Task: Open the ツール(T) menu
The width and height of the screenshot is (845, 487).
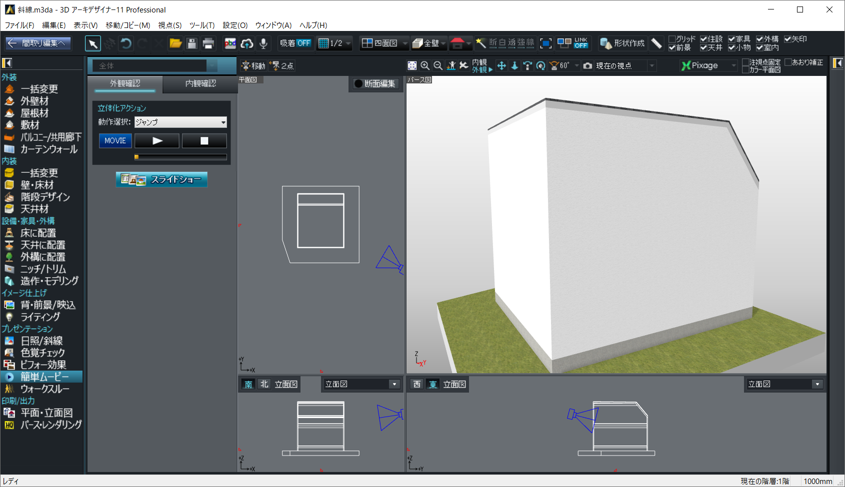Action: [x=201, y=25]
